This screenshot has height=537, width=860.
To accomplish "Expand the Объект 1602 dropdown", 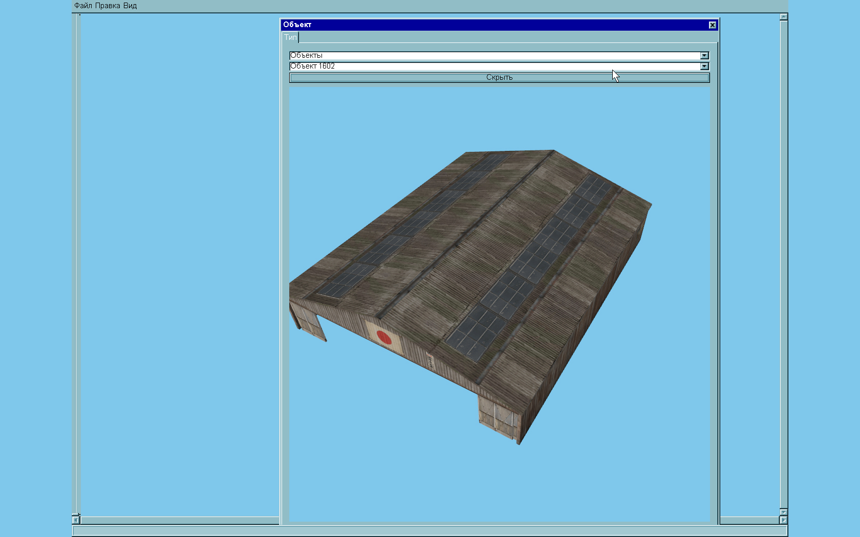I will pos(704,66).
